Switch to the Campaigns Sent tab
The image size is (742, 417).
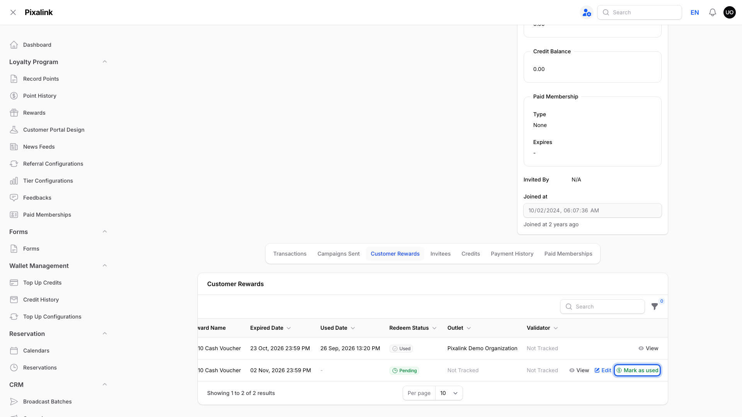(x=339, y=254)
